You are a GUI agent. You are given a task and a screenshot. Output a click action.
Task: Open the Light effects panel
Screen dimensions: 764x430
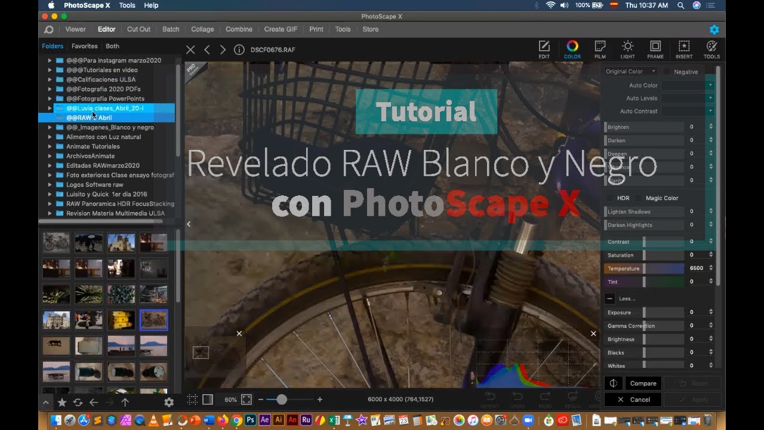(x=627, y=50)
